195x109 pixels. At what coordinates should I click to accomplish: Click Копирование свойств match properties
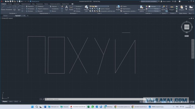141,8
